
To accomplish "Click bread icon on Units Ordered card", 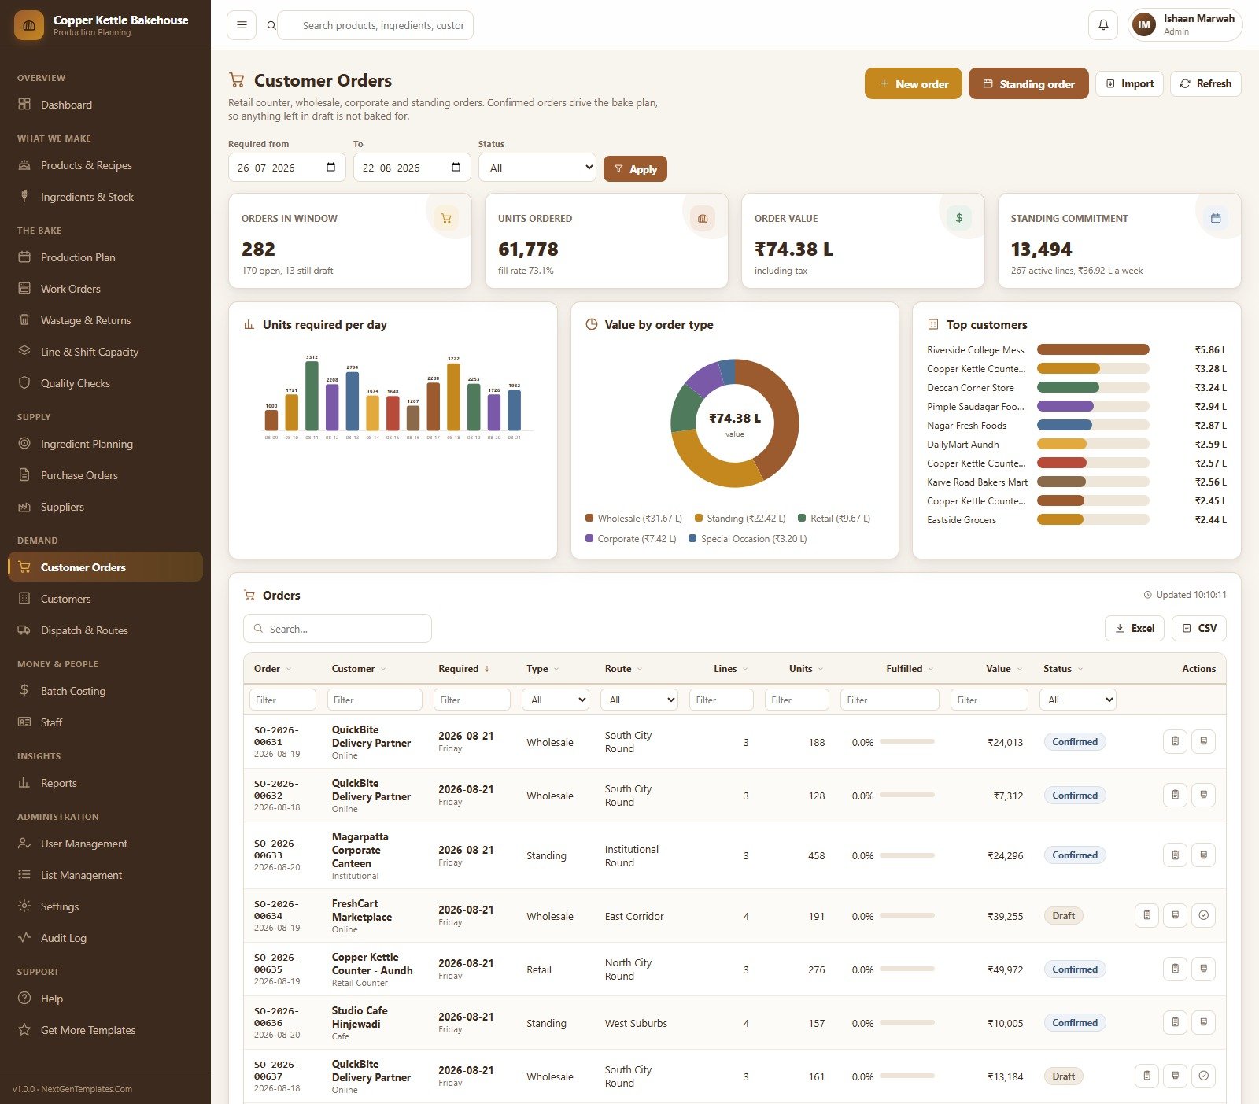I will [x=703, y=218].
